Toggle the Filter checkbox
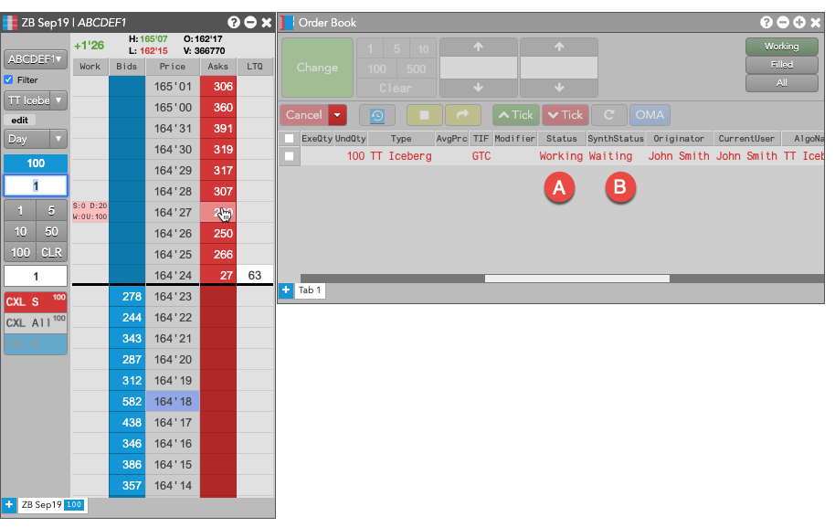The image size is (835, 527). pyautogui.click(x=8, y=79)
